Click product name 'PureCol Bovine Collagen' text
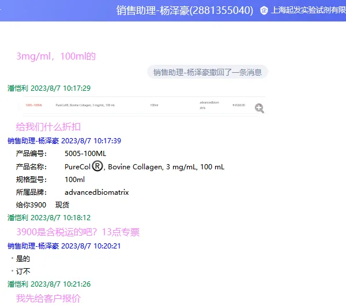 point(145,166)
